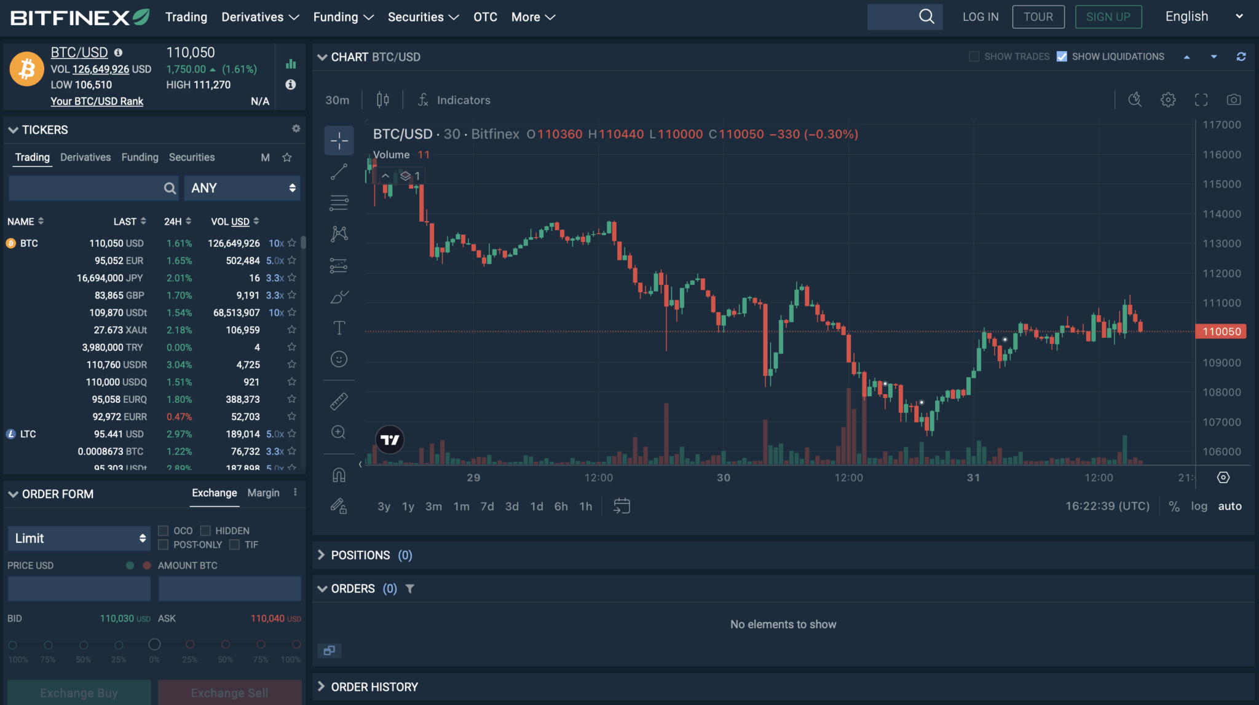Refresh the chart panel
The height and width of the screenshot is (705, 1259).
coord(1241,56)
